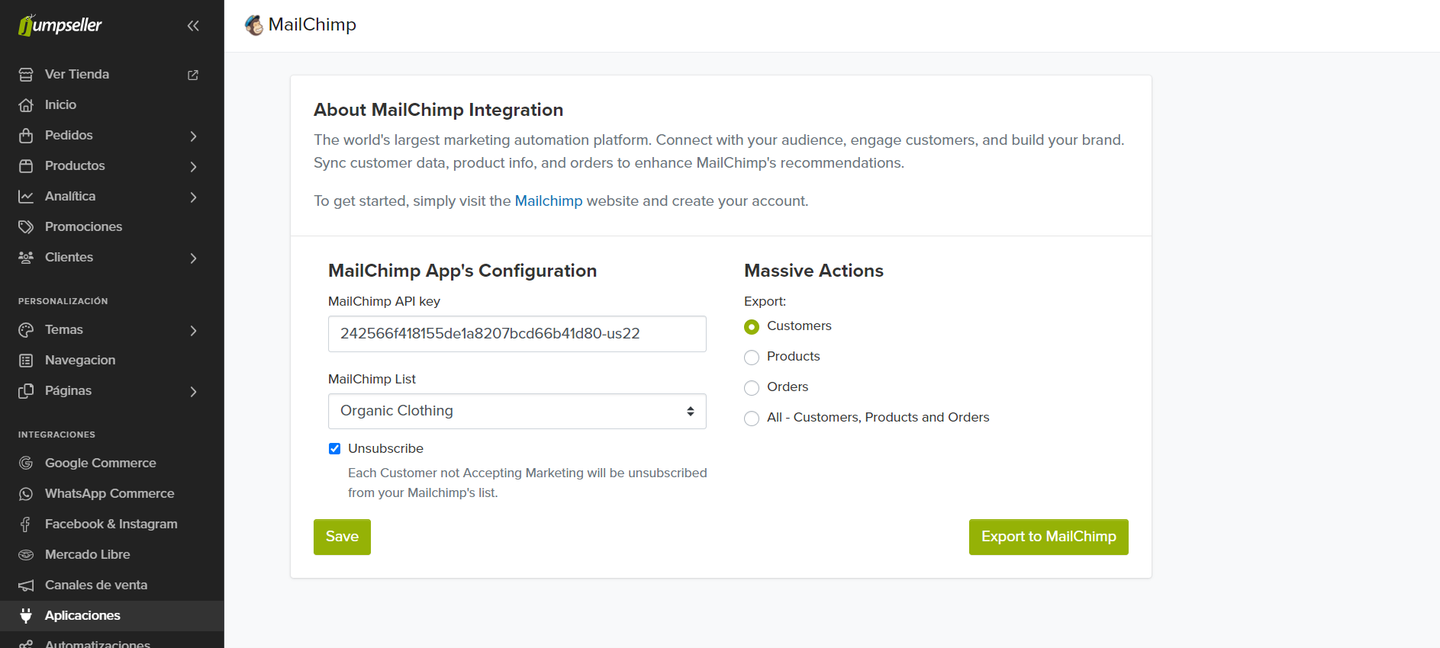Screen dimensions: 1440x648
Task: Click the WhatsApp Commerce icon
Action: tap(26, 494)
